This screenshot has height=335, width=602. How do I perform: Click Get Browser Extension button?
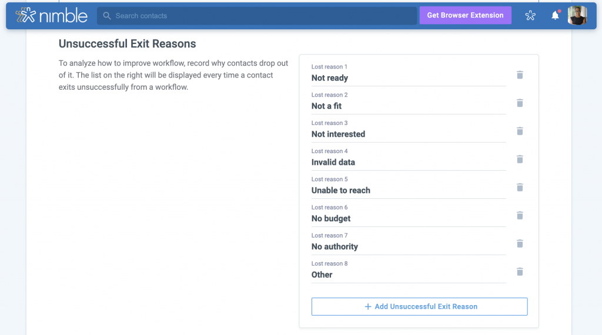pyautogui.click(x=465, y=16)
